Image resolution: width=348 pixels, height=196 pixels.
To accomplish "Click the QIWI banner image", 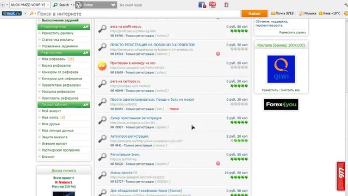I will tap(281, 69).
